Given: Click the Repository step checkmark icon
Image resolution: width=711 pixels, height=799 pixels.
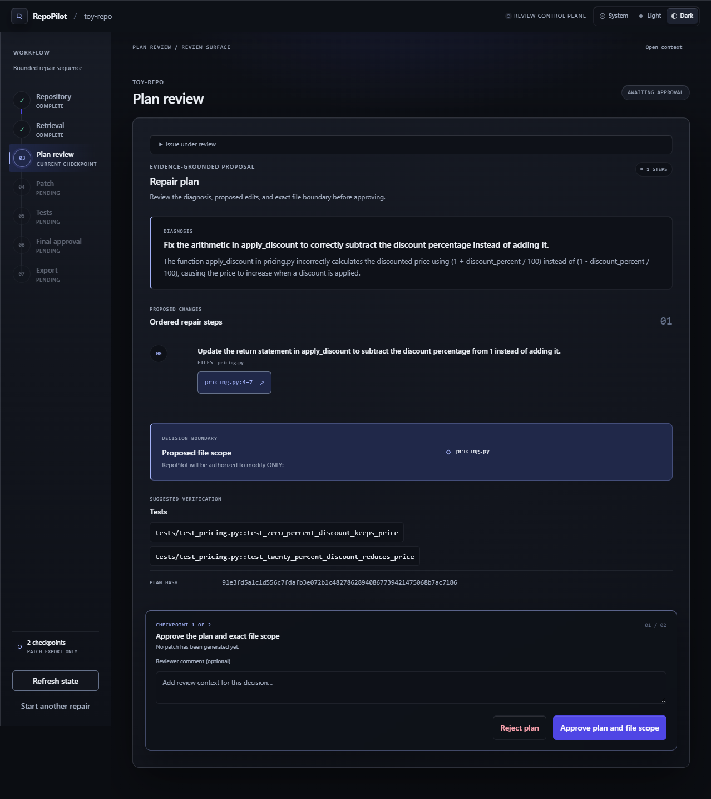Looking at the screenshot, I should [22, 100].
